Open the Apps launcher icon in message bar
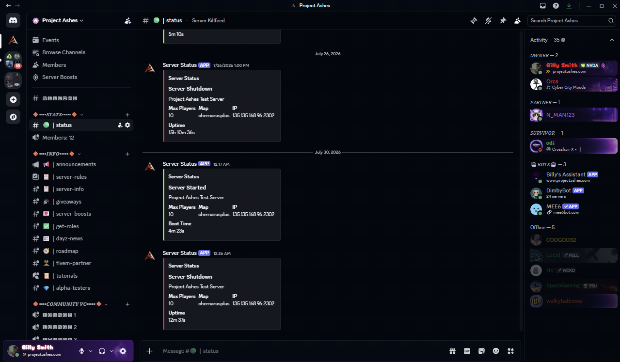The height and width of the screenshot is (362, 620). pos(510,351)
